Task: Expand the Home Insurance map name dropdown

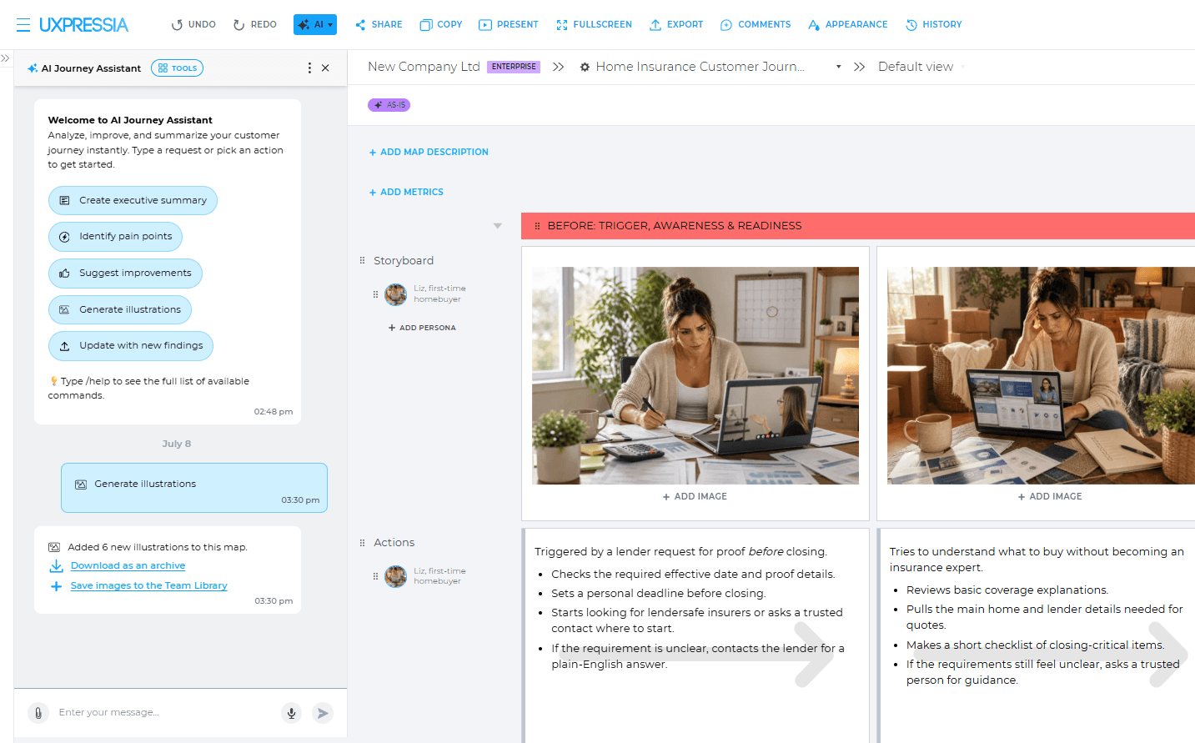Action: pyautogui.click(x=838, y=67)
